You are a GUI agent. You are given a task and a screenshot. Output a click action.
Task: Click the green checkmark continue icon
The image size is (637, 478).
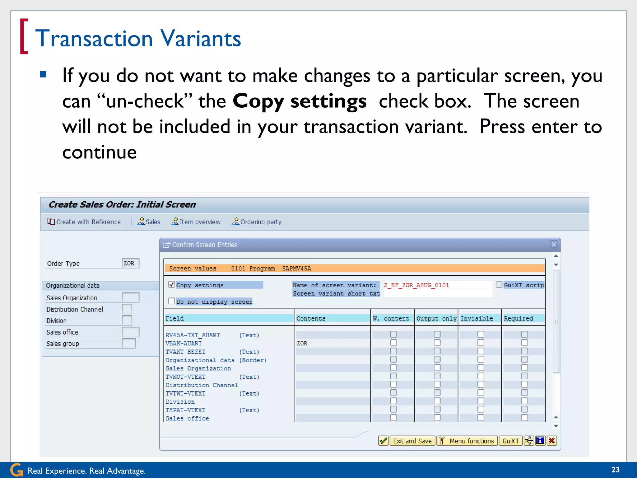[383, 441]
